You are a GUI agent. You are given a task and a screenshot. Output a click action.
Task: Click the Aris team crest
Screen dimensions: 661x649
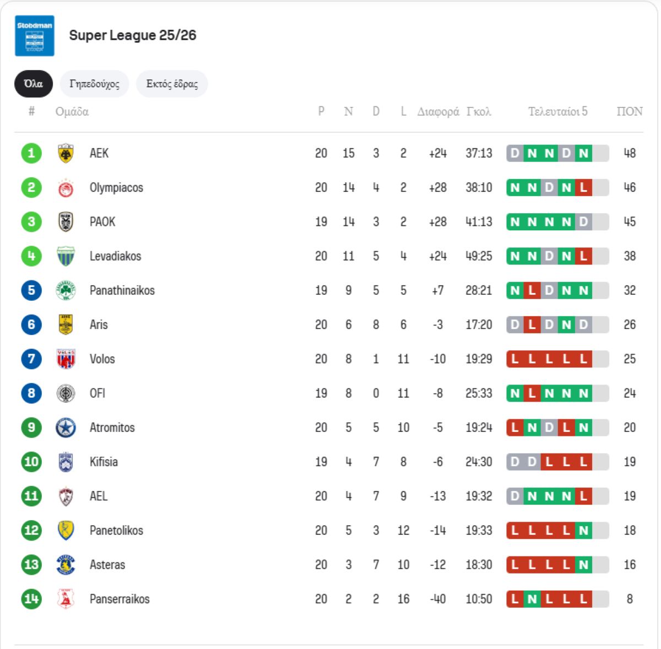click(66, 324)
